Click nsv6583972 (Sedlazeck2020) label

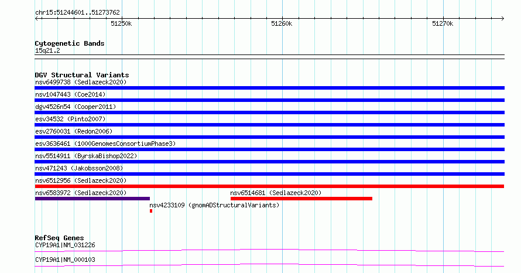coord(81,193)
